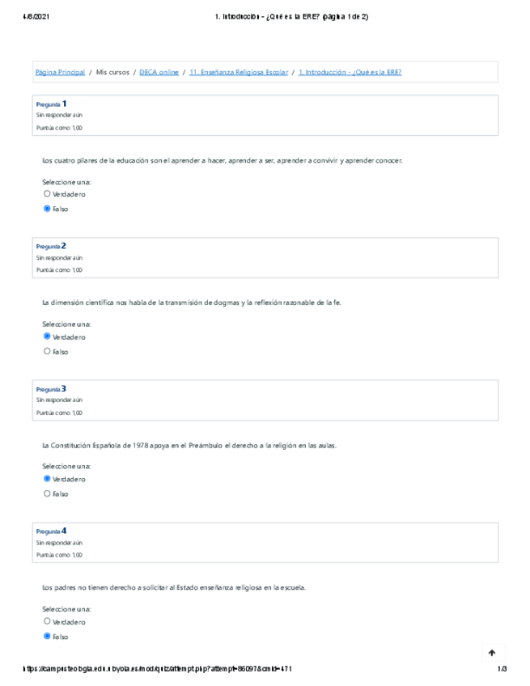Click the Pregunta 1 header box
Viewport: 530px width, 686px height.
265,115
